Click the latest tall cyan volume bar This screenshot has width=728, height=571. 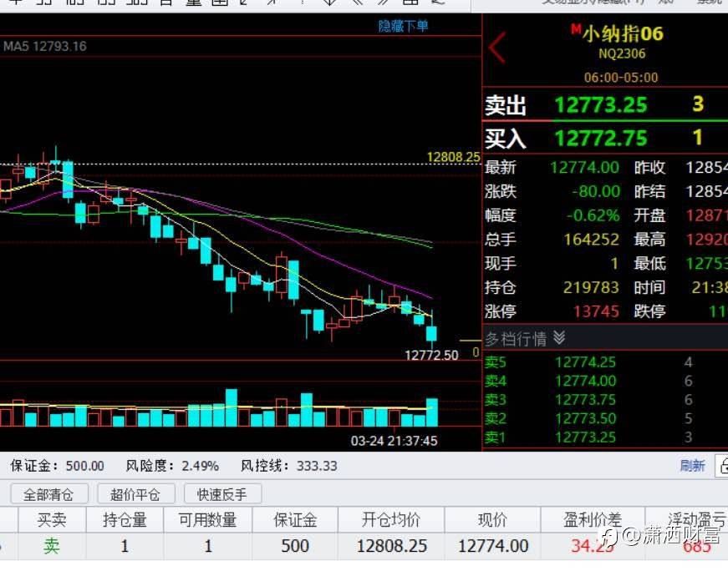click(x=432, y=412)
